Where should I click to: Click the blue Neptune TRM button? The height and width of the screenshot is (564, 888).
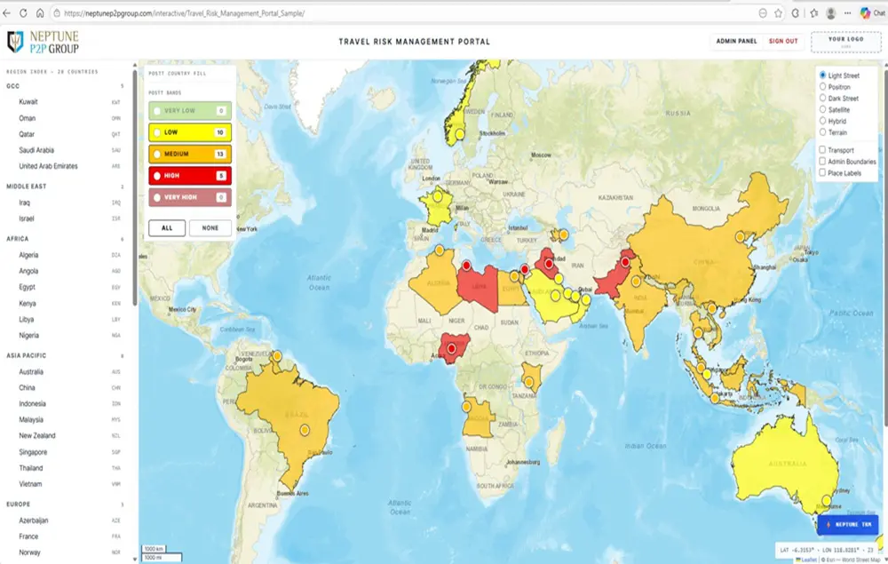pos(848,524)
